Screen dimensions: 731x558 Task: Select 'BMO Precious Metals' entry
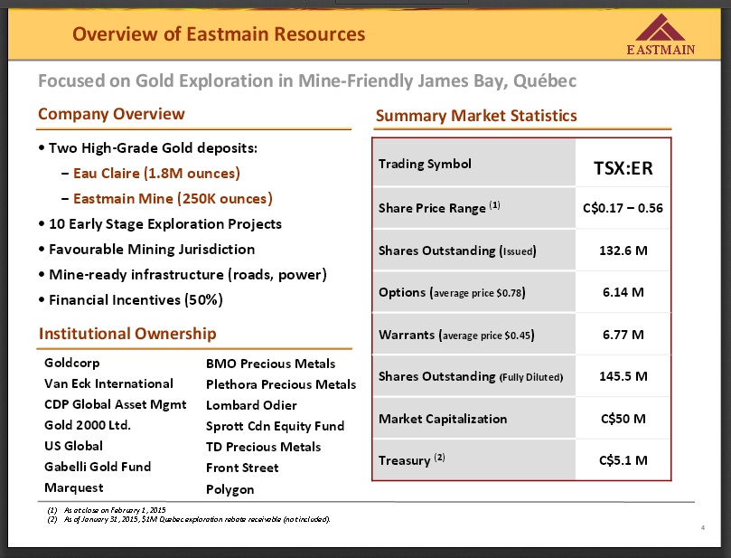tap(270, 364)
